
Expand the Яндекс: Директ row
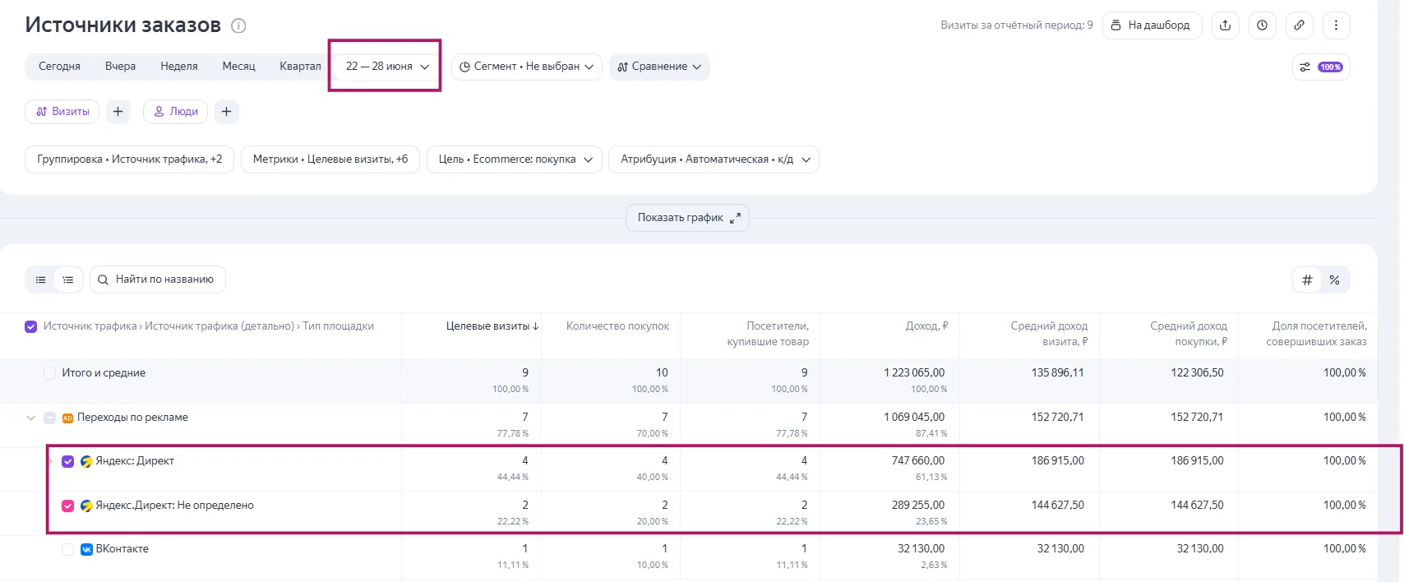click(50, 461)
